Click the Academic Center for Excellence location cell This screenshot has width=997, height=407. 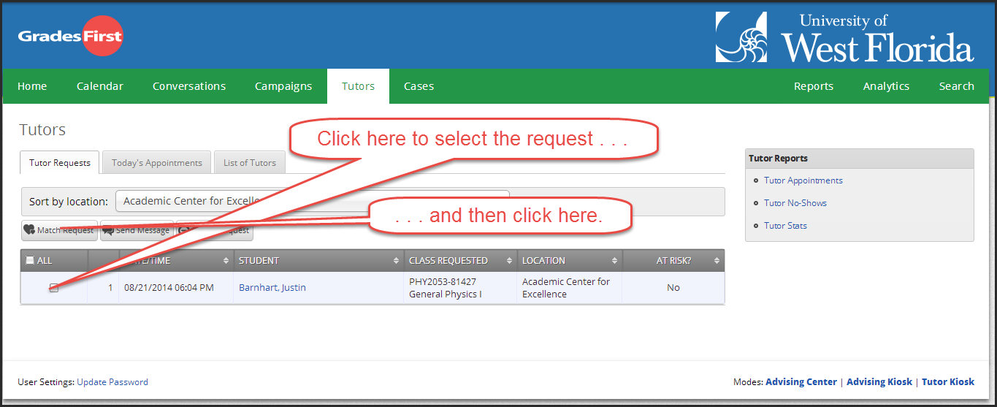pyautogui.click(x=570, y=288)
